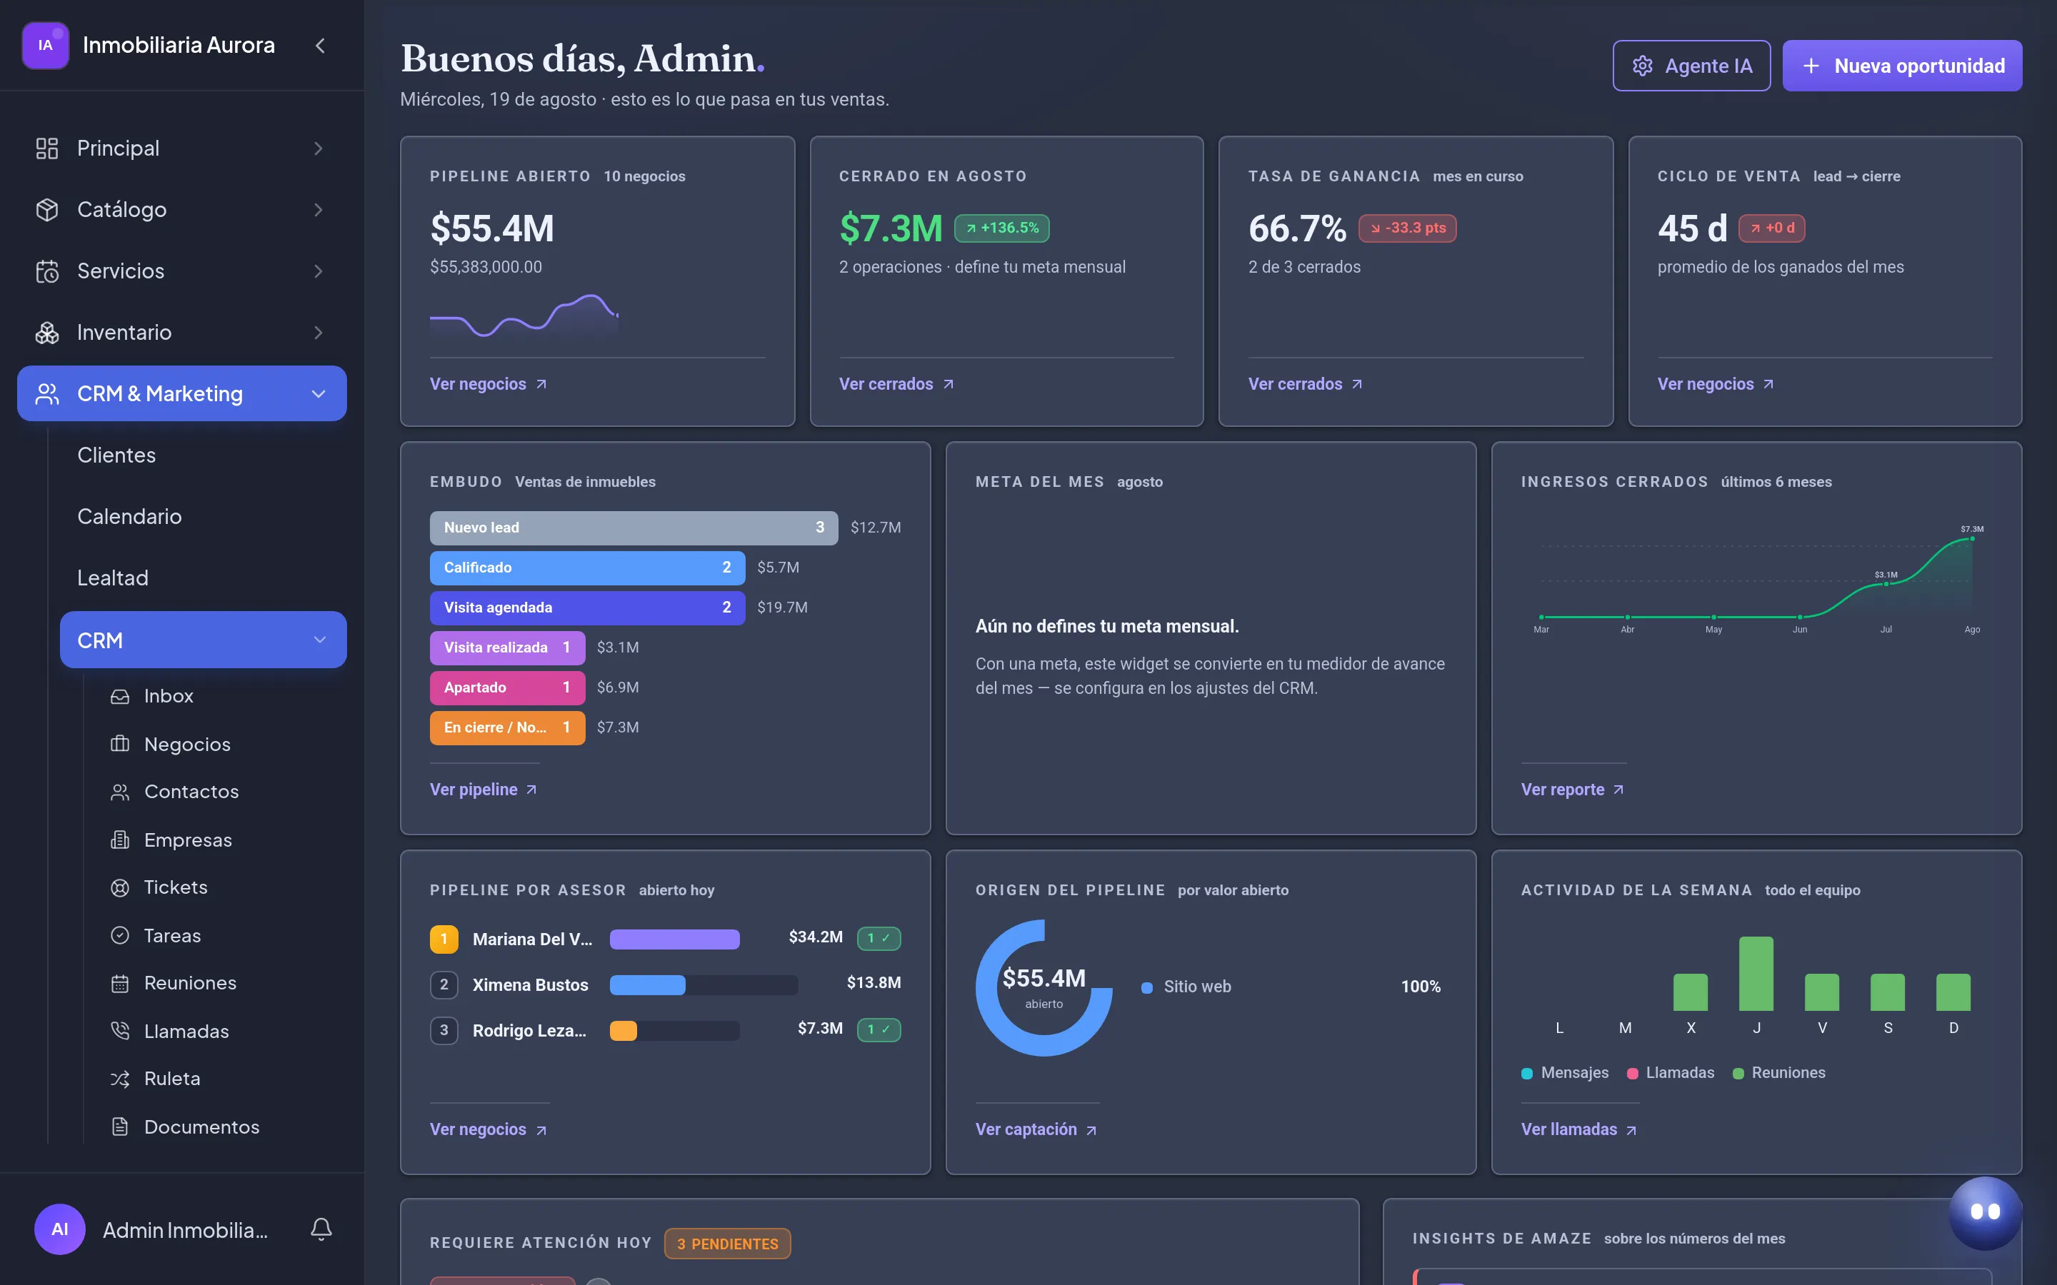Click the Reuniones calendar icon
The width and height of the screenshot is (2057, 1285).
click(x=120, y=983)
